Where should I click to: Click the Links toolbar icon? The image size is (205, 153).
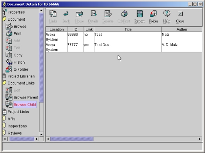tap(53, 14)
